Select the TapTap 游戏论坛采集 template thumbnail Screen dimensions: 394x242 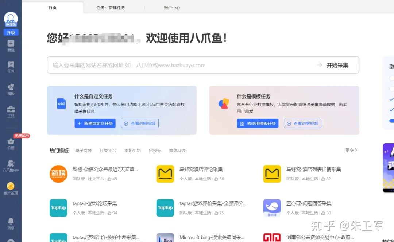pyautogui.click(x=58, y=208)
